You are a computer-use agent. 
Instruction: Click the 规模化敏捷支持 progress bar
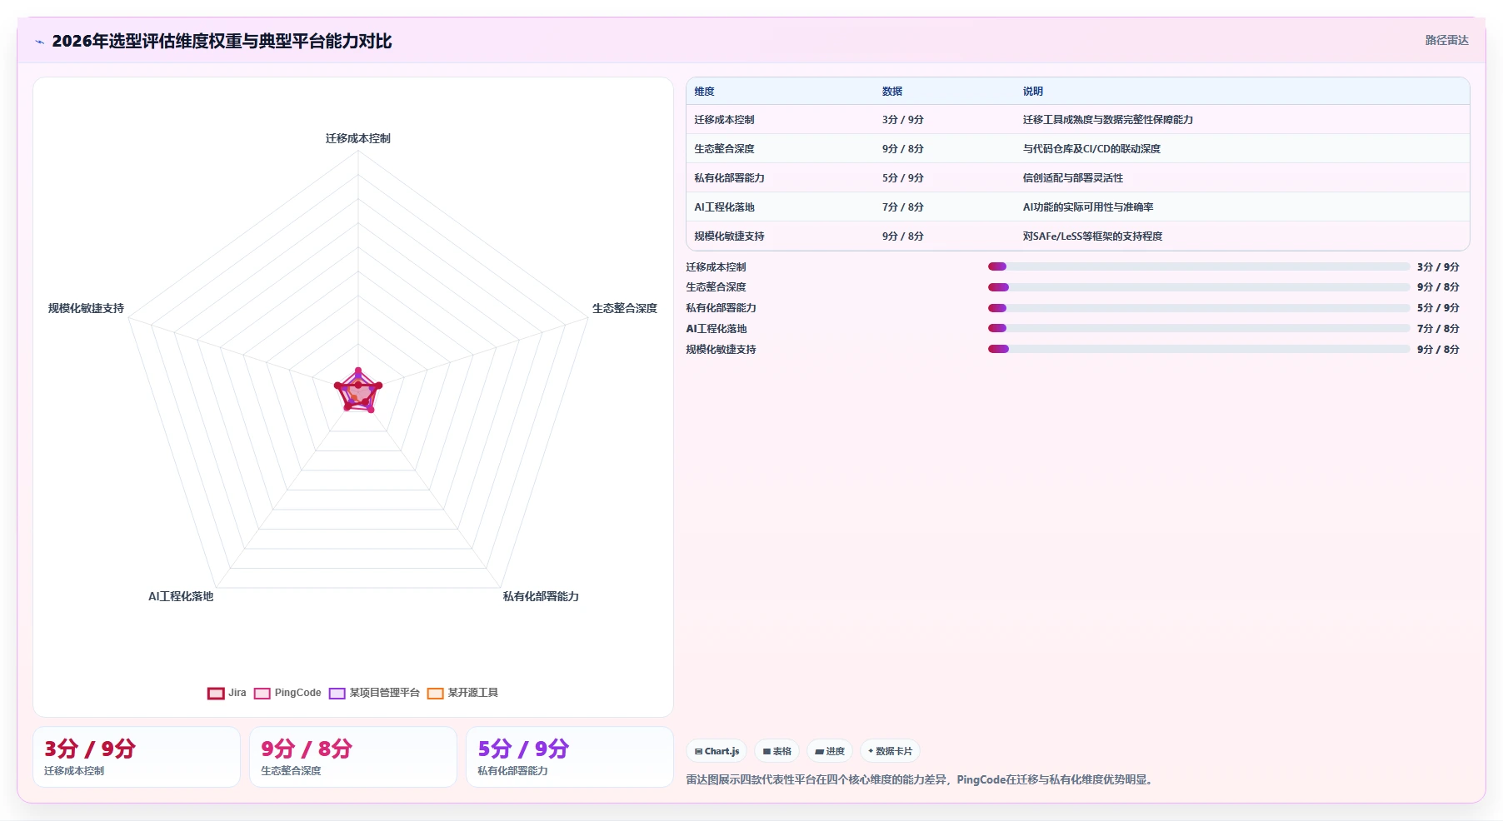click(1199, 349)
